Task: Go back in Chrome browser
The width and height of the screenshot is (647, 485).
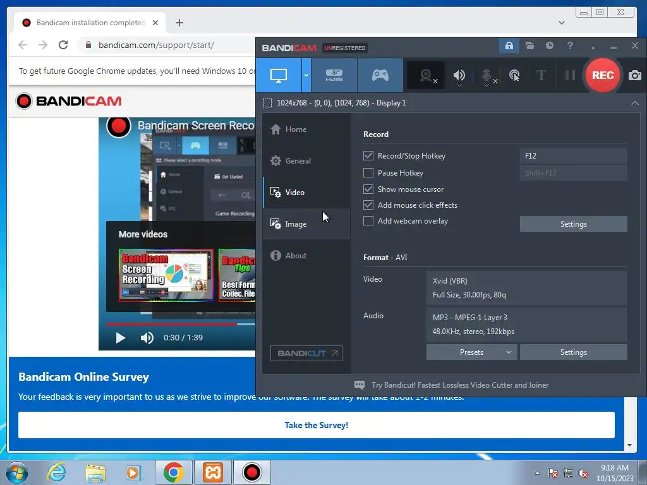Action: click(x=23, y=45)
